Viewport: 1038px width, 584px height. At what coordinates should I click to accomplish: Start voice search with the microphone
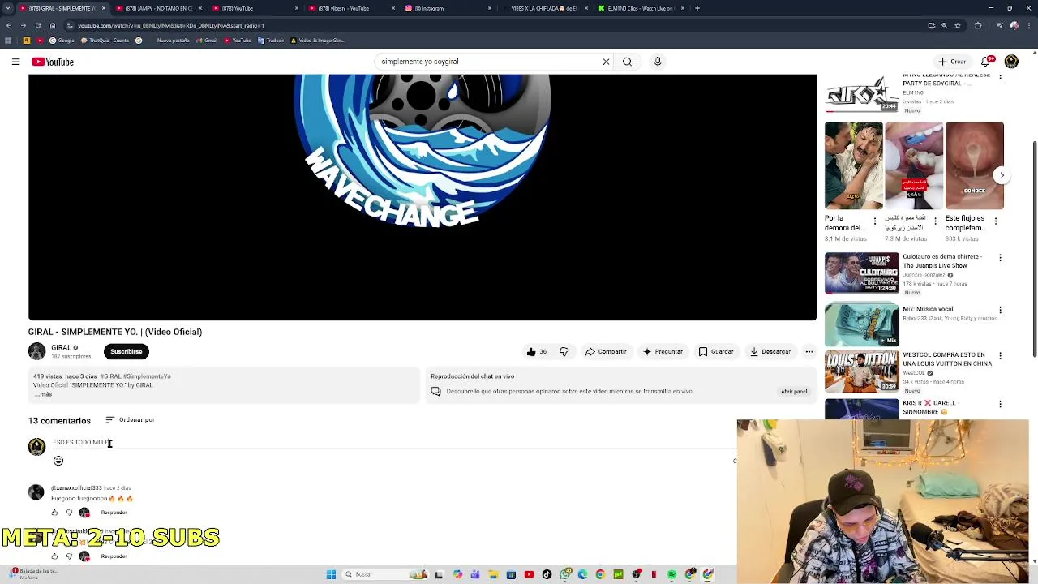[x=658, y=62]
